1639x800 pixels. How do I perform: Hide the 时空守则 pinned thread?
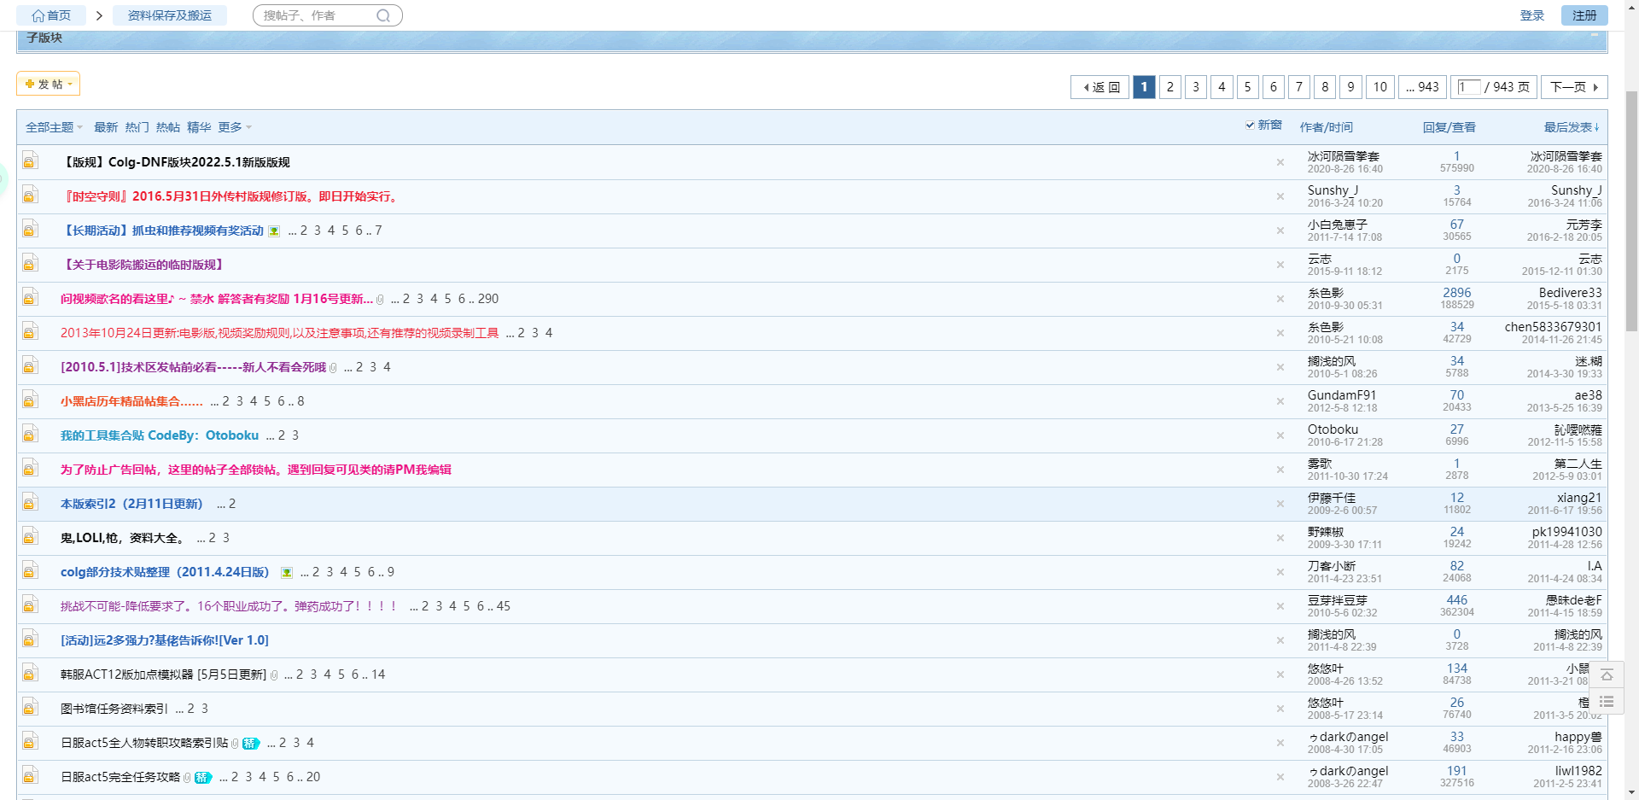click(x=1280, y=196)
